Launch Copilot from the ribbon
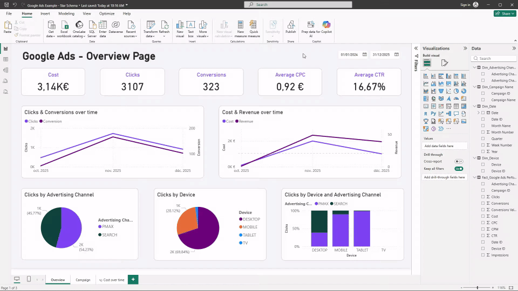This screenshot has height=291, width=518. 326,27
